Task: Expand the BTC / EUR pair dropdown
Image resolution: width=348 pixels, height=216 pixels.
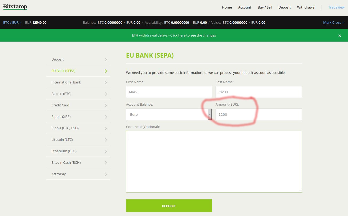Action: click(x=12, y=22)
